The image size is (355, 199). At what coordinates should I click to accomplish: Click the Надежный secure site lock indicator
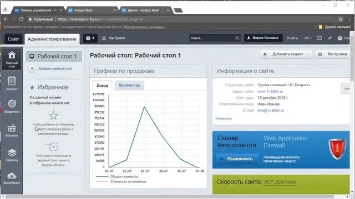coord(40,19)
